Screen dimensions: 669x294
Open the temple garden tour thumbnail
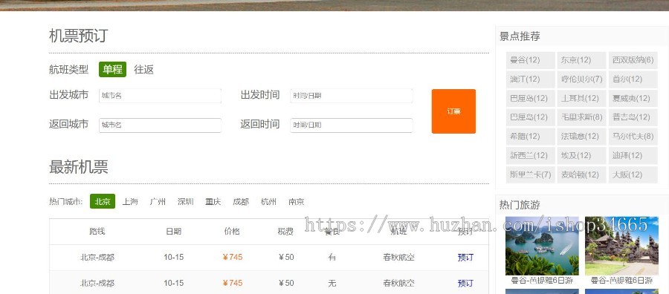pyautogui.click(x=621, y=246)
